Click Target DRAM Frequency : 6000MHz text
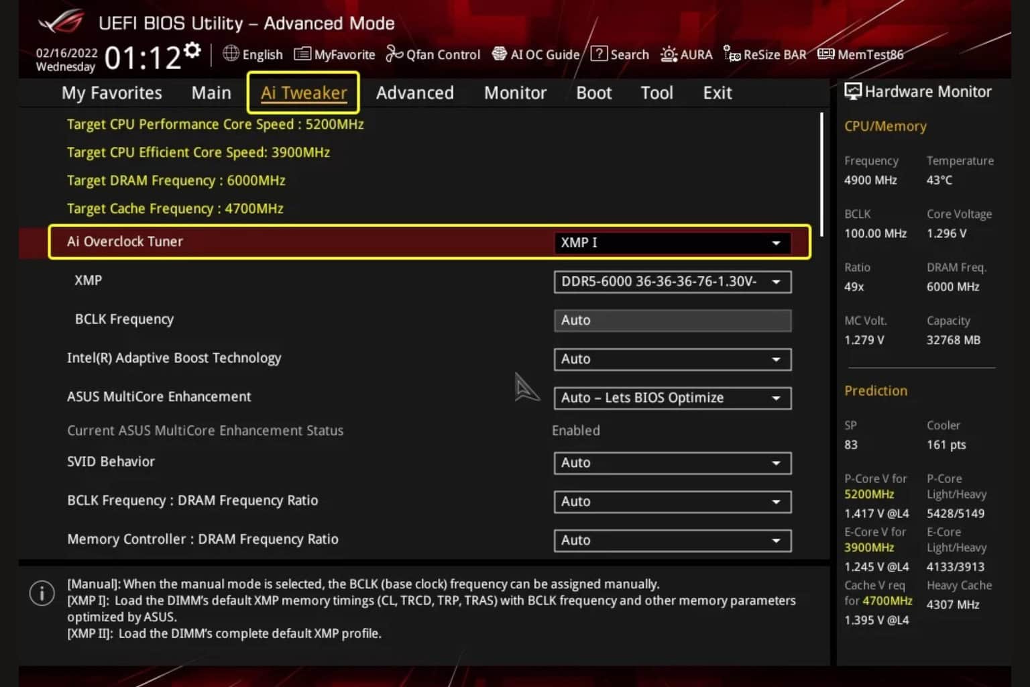 [x=176, y=180]
